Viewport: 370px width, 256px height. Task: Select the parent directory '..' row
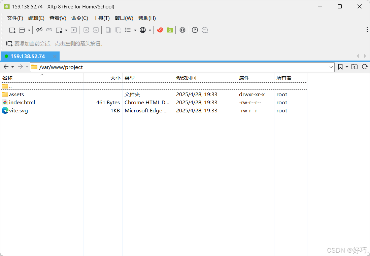point(154,86)
